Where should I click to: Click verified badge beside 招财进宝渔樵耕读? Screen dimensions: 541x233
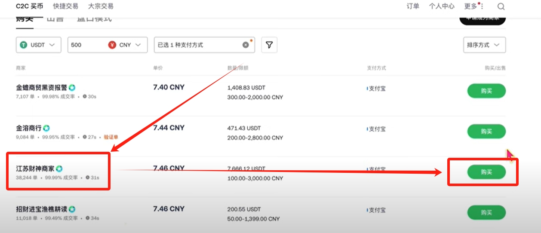pyautogui.click(x=72, y=209)
